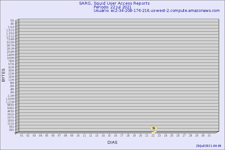
Task: Click day 01 on the x-axis
Action: point(22,136)
